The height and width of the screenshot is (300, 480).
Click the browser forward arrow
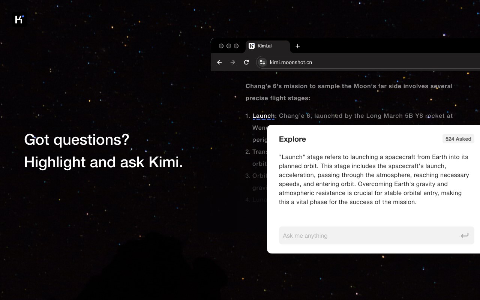[233, 62]
